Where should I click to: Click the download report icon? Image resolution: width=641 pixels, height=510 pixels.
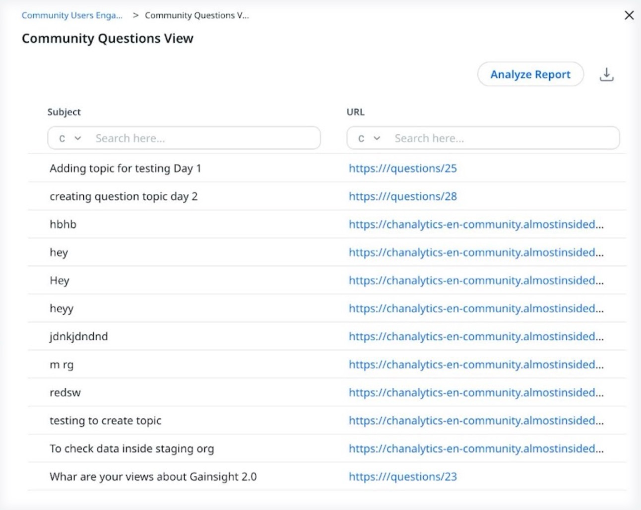tap(606, 74)
